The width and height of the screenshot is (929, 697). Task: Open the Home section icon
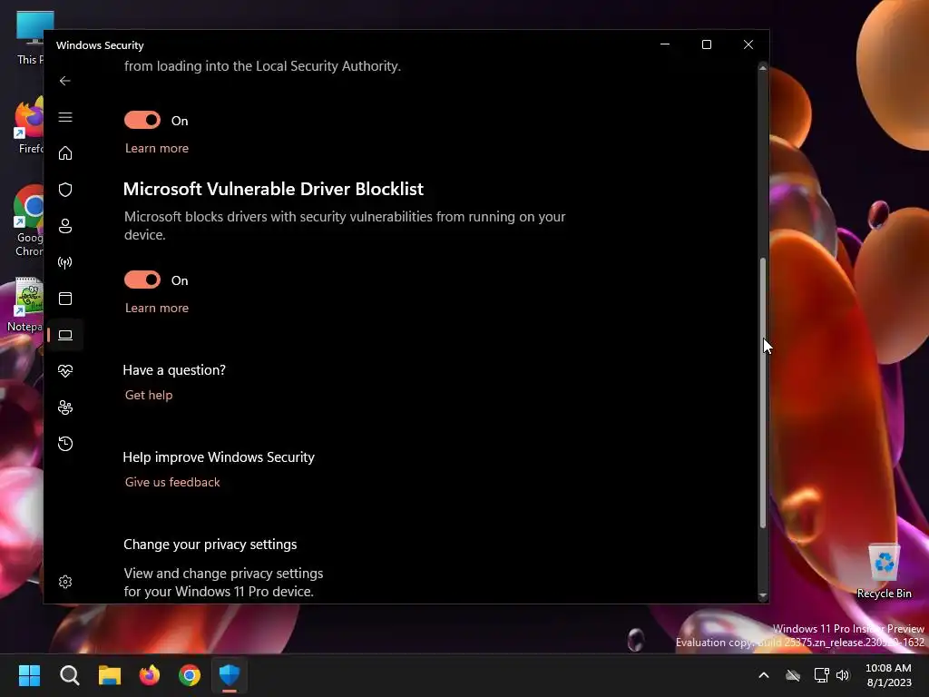65,153
